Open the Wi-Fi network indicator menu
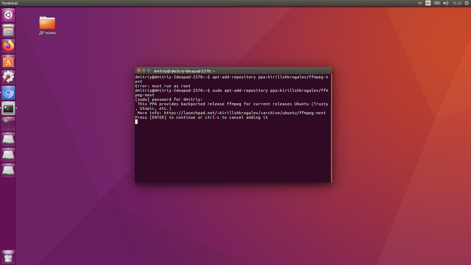Viewport: 471px width, 265px height. 420,3
